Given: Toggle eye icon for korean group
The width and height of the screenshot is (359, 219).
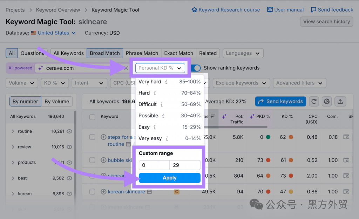Looking at the screenshot, I should click(69, 194).
